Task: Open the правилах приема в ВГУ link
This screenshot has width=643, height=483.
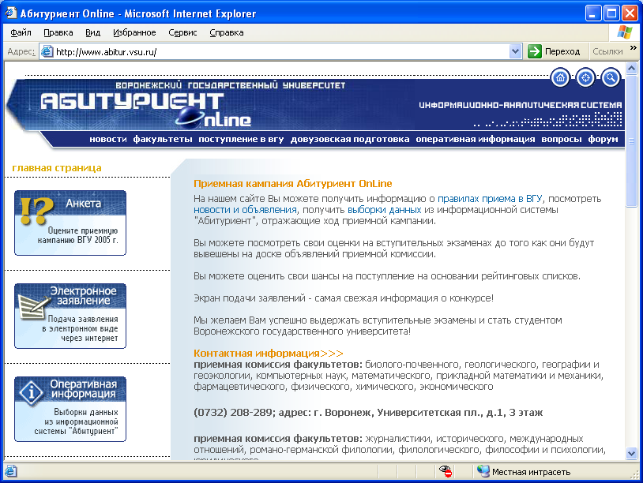Action: [490, 199]
